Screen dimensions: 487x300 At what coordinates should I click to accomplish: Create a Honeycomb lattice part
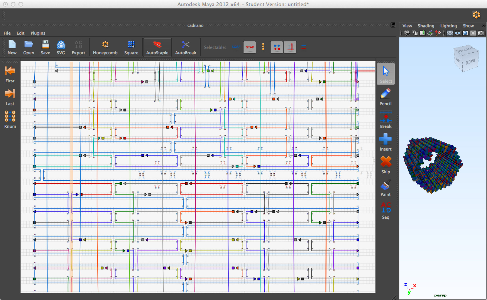pos(105,48)
